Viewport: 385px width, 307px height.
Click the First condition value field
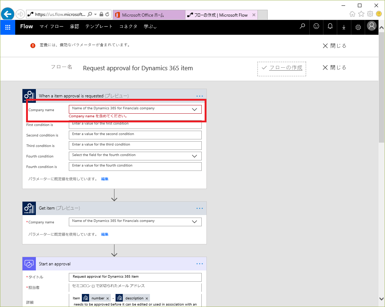point(135,125)
